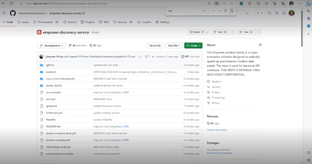Open the notifications inbox icon
This screenshot has height=164, width=312.
(x=284, y=13)
